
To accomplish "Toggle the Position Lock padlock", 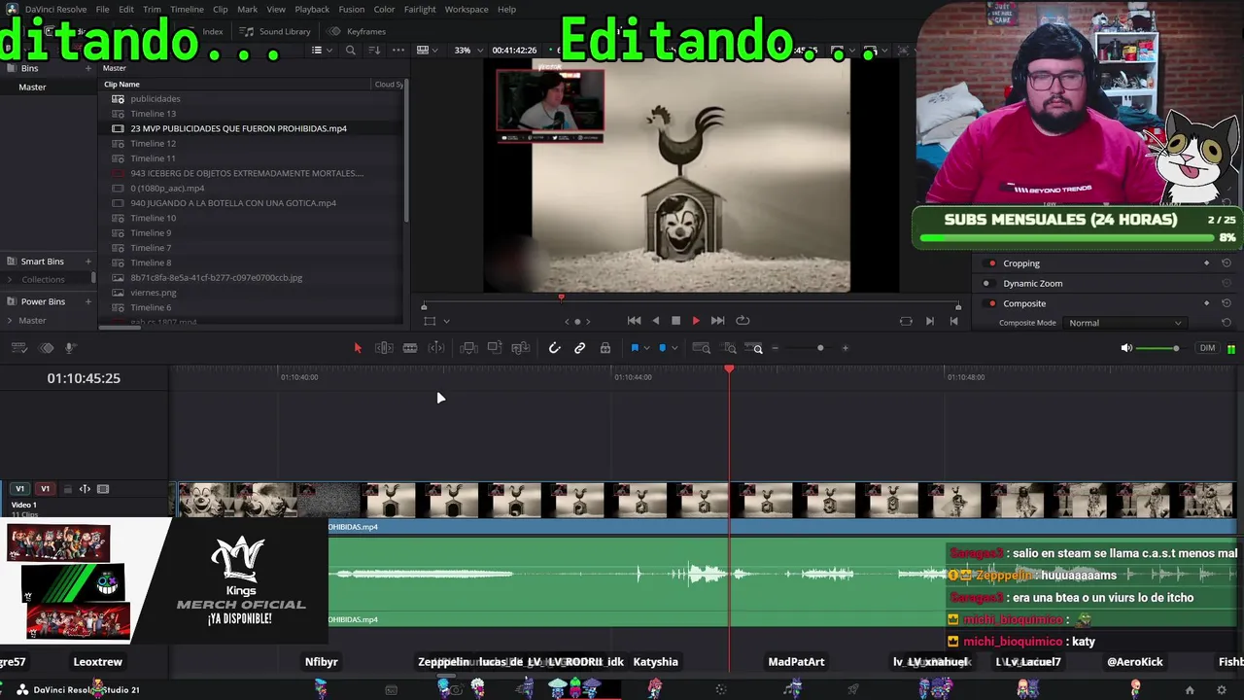I will pyautogui.click(x=605, y=348).
